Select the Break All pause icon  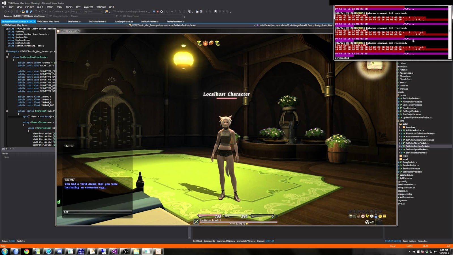[154, 12]
